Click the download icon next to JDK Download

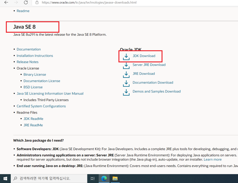tap(126, 57)
